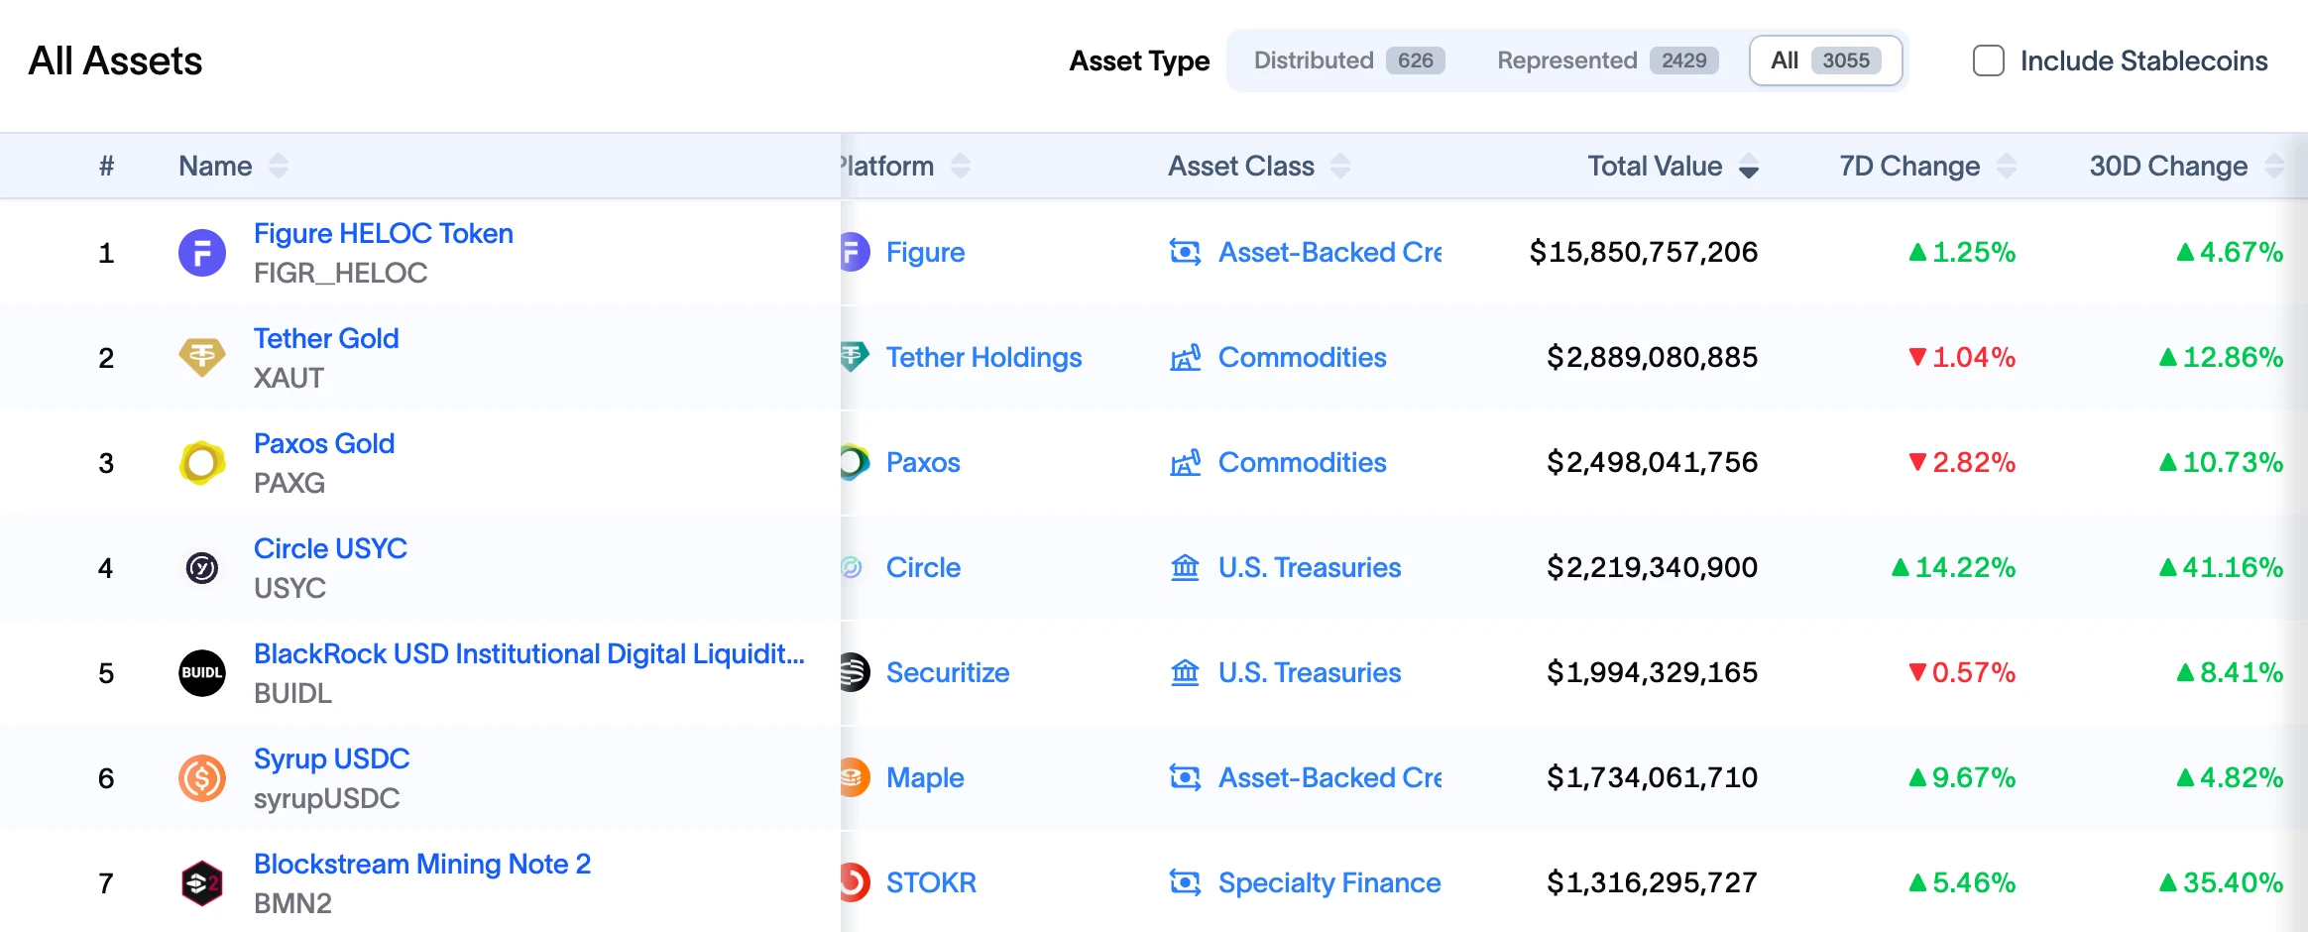Go to the Paxos platform page
Viewport: 2308px width, 932px height.
[x=923, y=462]
